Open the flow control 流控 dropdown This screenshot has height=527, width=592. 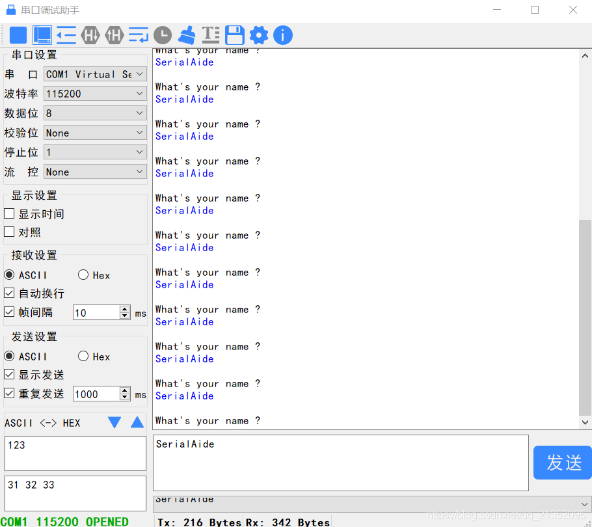95,172
